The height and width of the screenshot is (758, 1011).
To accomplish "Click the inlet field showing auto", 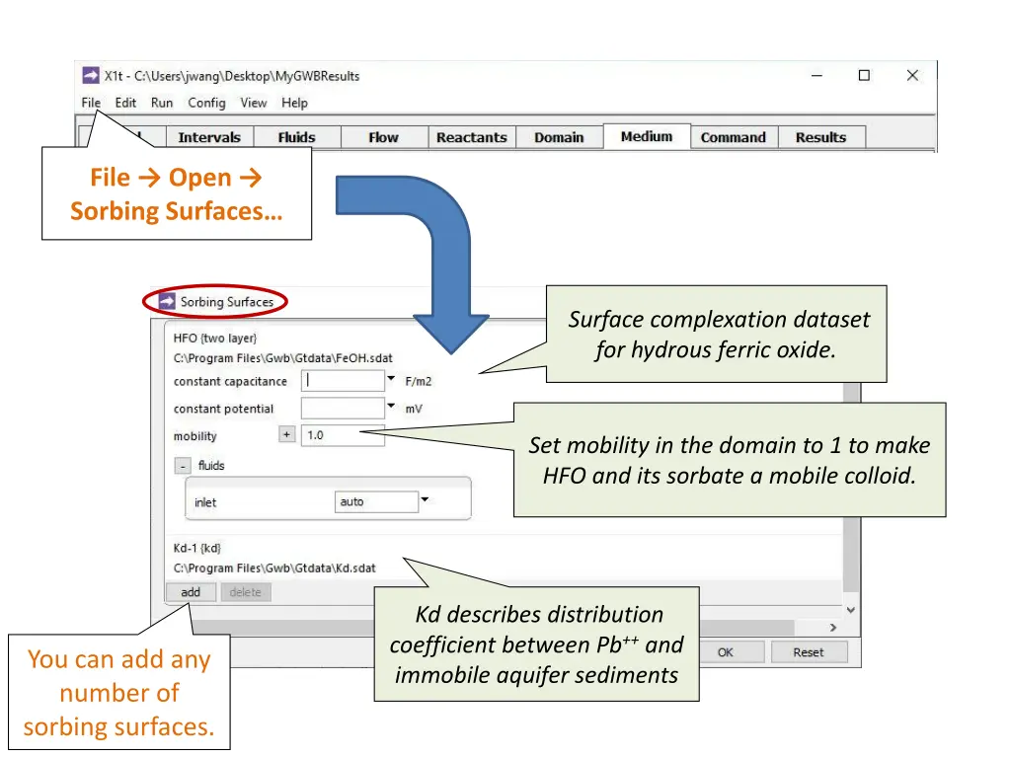I will click(376, 501).
